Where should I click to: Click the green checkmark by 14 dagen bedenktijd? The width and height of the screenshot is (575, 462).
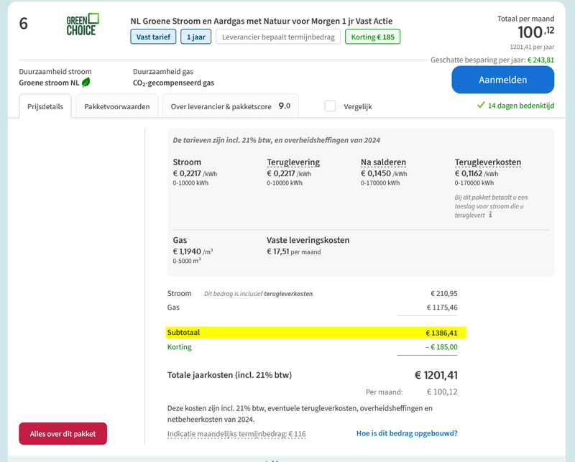point(481,106)
